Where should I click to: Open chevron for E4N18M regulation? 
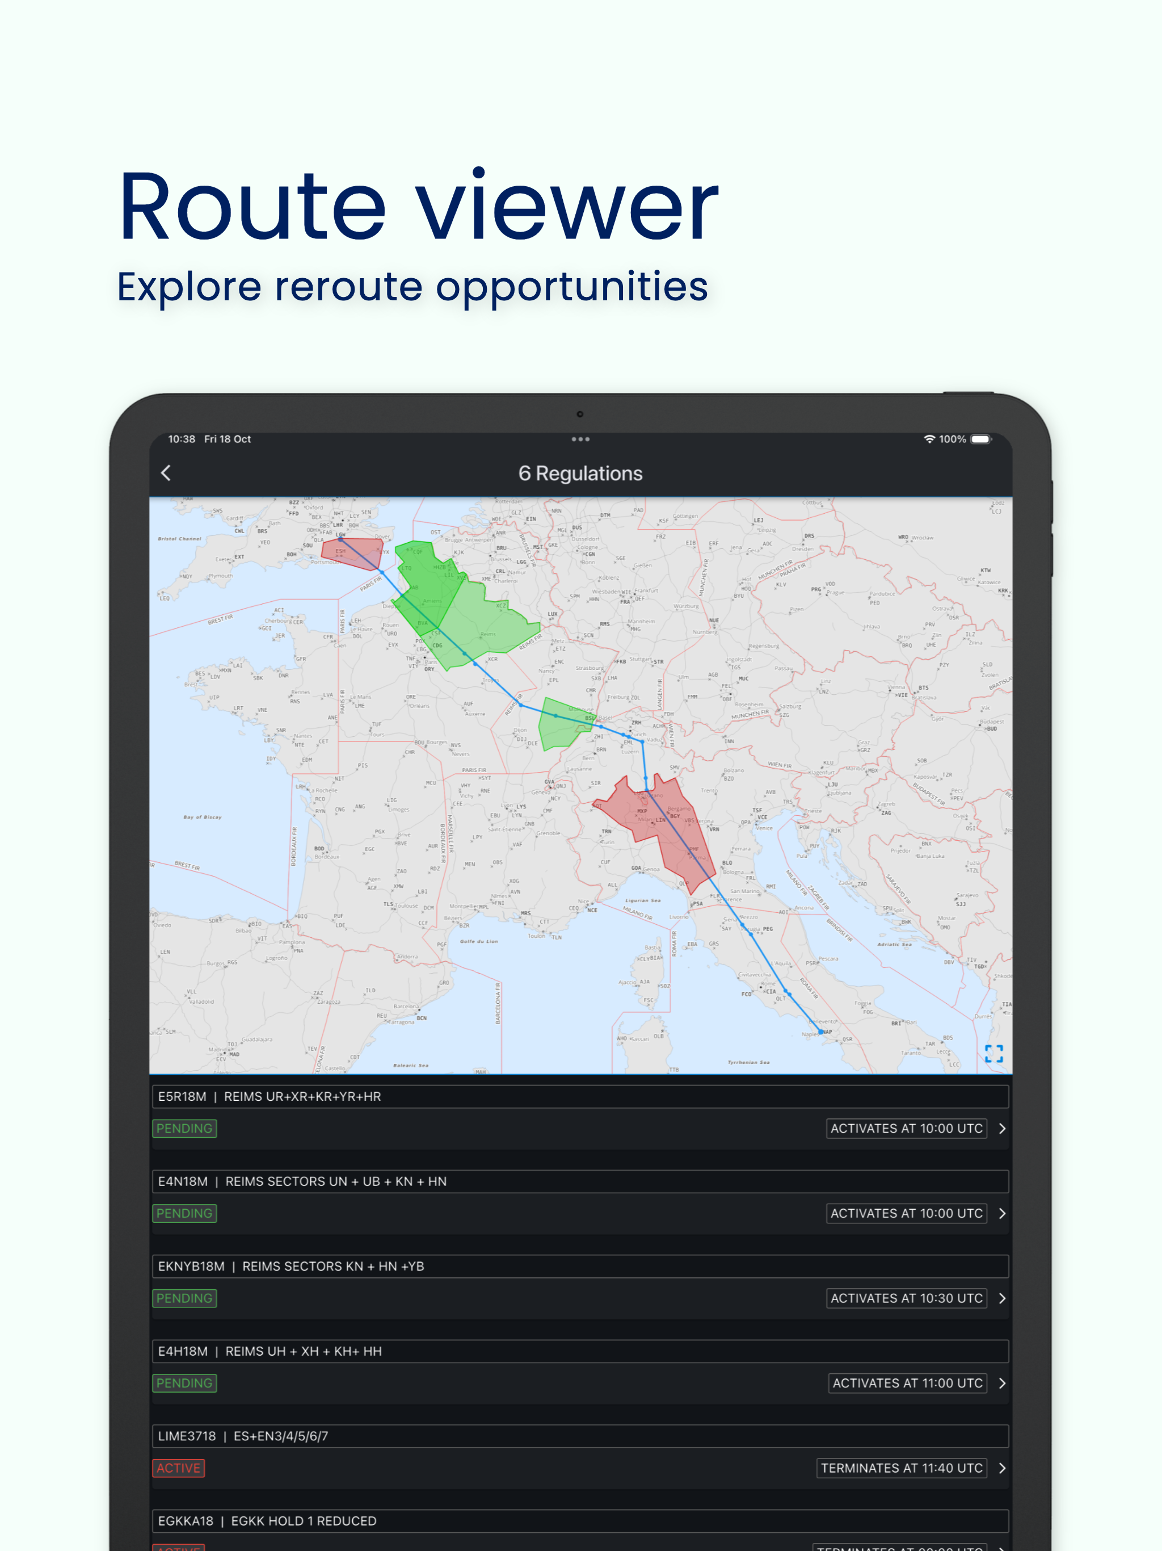(1002, 1213)
